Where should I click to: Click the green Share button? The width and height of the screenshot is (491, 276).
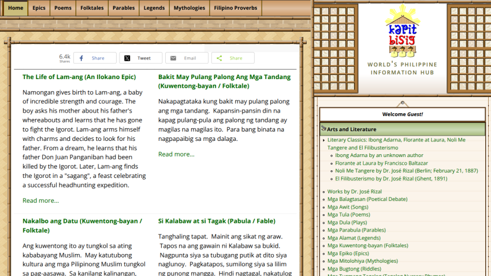pyautogui.click(x=233, y=58)
